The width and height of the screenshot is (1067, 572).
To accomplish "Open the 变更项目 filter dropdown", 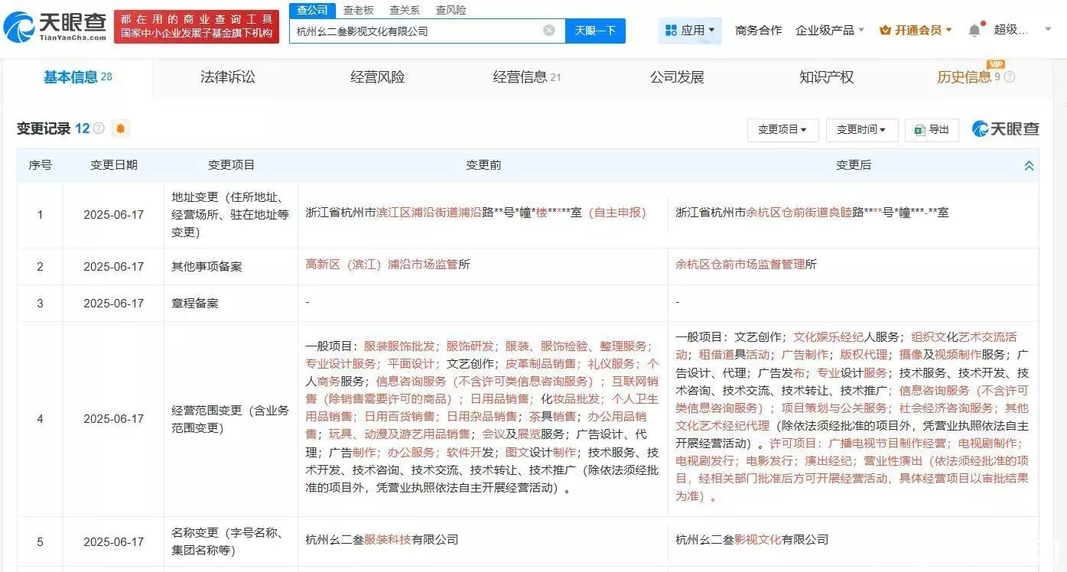I will [782, 130].
